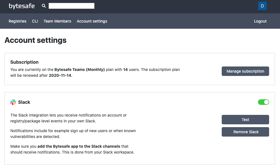Click the Subscription heading

(x=24, y=62)
